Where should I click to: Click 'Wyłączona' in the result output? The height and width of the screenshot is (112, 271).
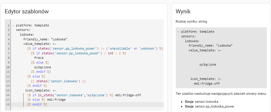[208, 65]
